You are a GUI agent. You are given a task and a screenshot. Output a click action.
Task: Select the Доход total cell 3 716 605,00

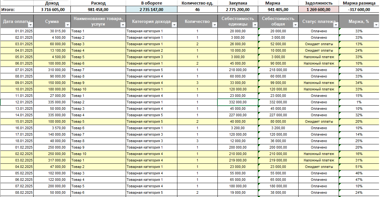tap(52, 10)
